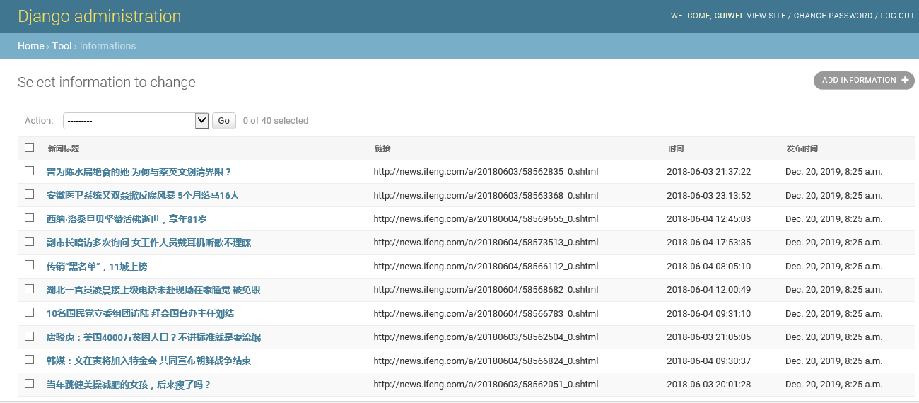Check the row titled 传销"黑名单"，11城上榜

(29, 265)
